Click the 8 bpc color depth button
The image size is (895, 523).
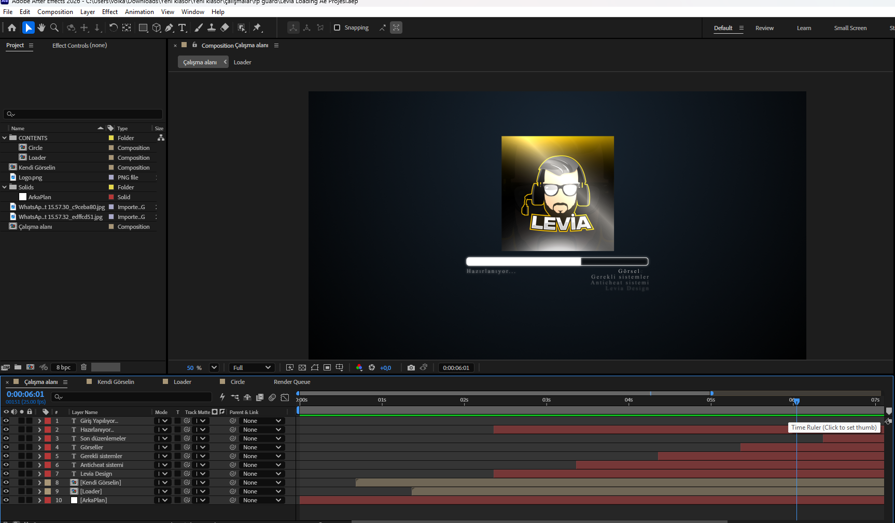tap(63, 367)
